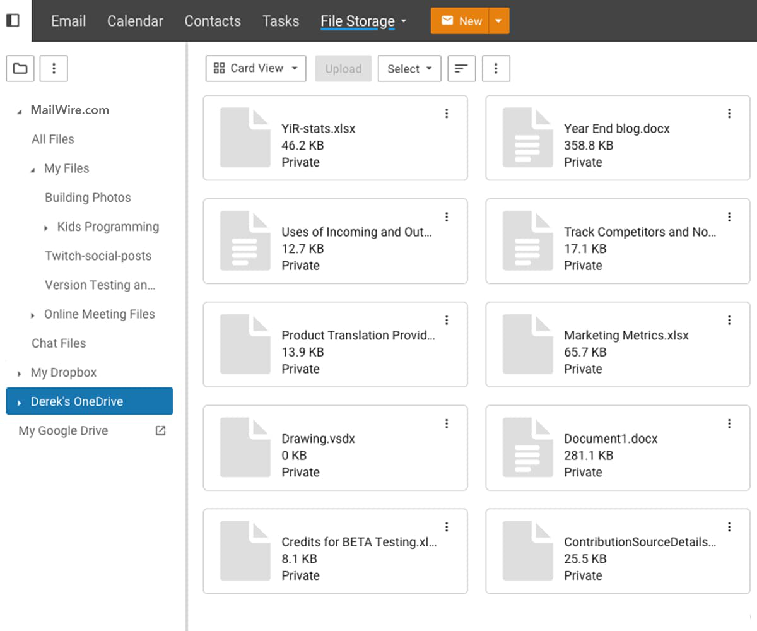Open options on ContributionSourceDetails
The width and height of the screenshot is (757, 631).
coord(730,526)
